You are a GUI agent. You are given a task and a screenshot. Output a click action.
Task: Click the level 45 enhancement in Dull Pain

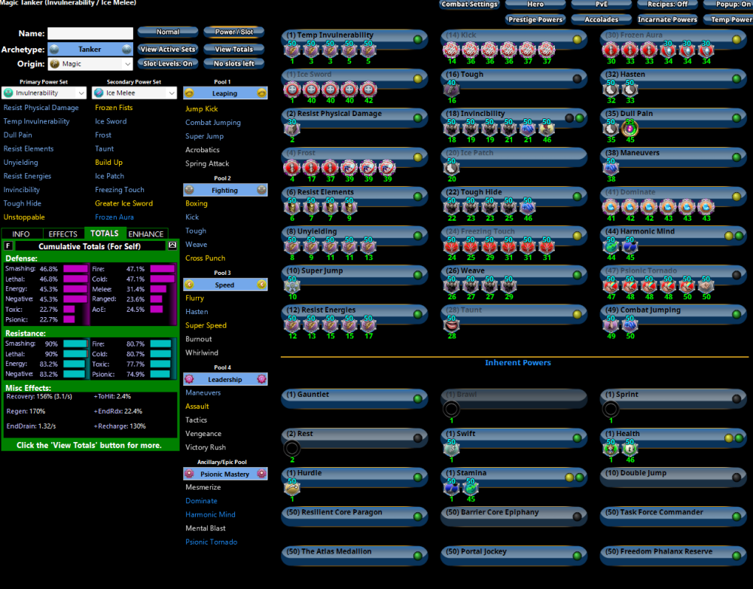tap(630, 129)
